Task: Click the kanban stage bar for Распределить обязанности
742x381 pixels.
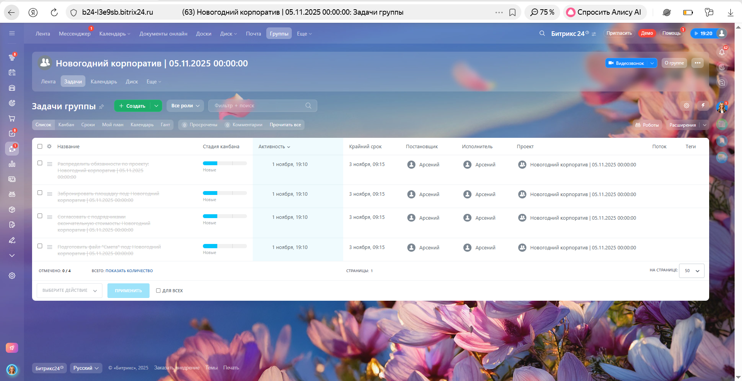Action: [x=225, y=163]
